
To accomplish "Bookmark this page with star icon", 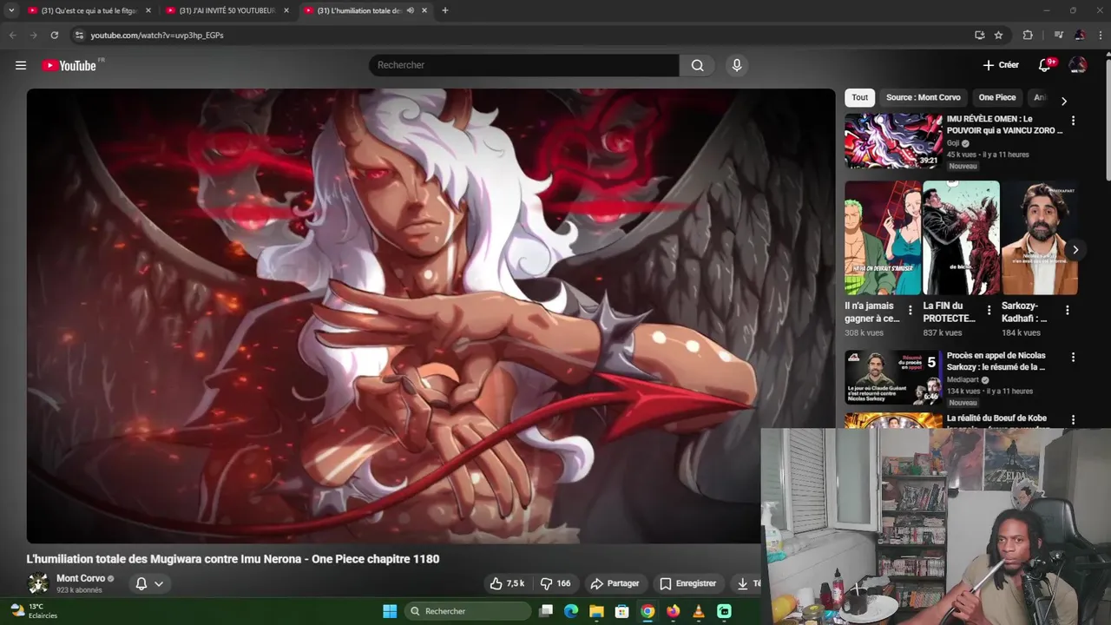I will [998, 35].
